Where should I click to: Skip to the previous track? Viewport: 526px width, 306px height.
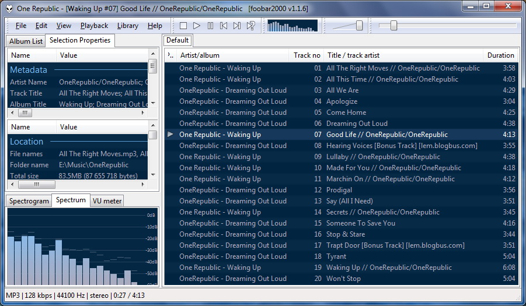(x=224, y=26)
